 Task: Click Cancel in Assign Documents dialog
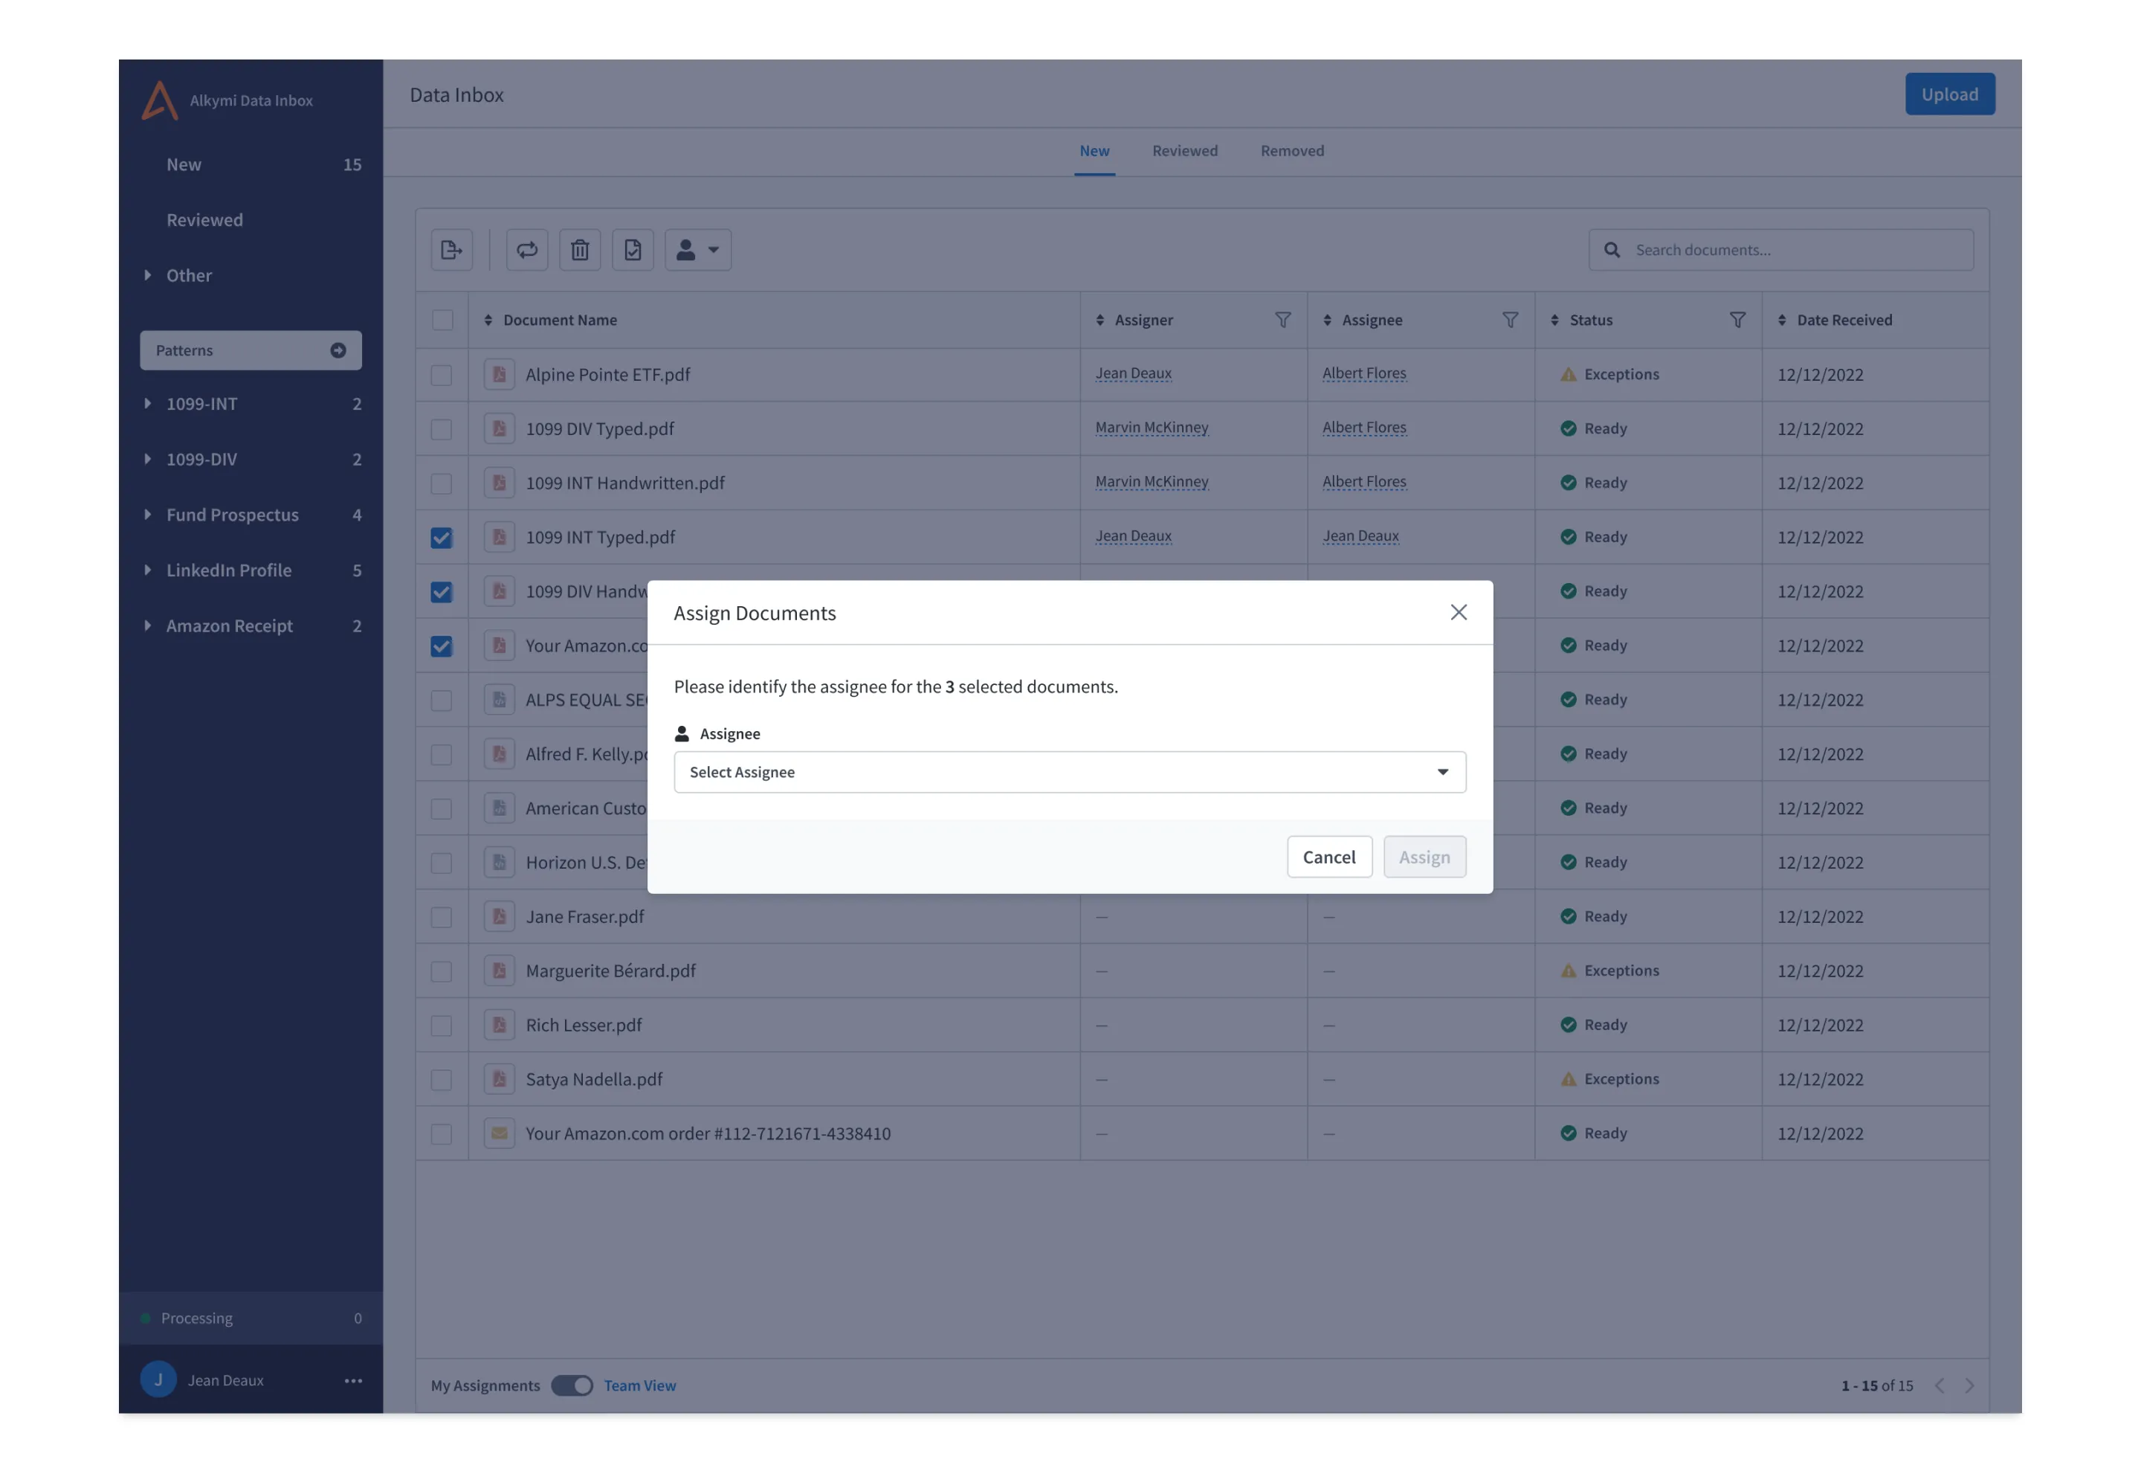coord(1328,857)
